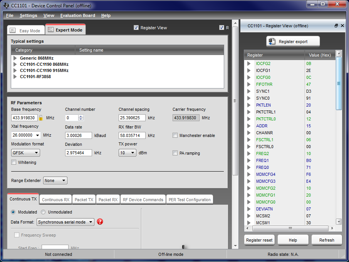Image resolution: width=349 pixels, height=262 pixels.
Task: Click the Value (Hex) column header
Action: pos(320,55)
